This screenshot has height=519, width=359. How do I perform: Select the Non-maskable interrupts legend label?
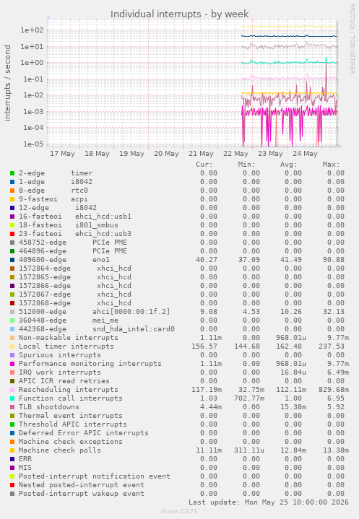point(68,338)
